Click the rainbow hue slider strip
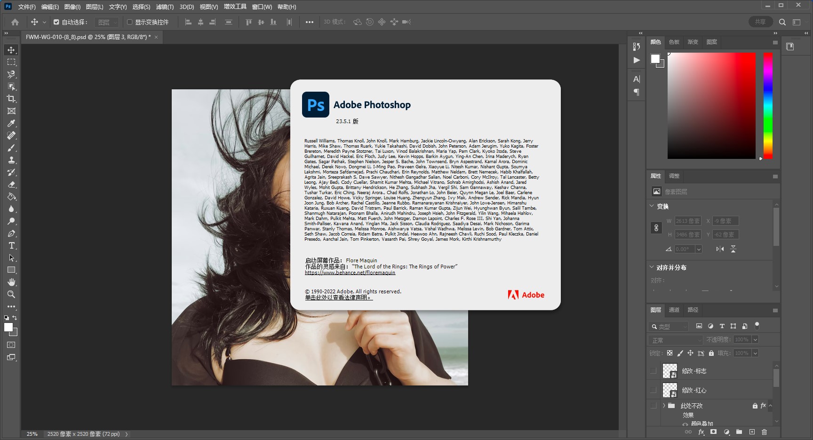Viewport: 813px width, 440px height. coord(768,105)
